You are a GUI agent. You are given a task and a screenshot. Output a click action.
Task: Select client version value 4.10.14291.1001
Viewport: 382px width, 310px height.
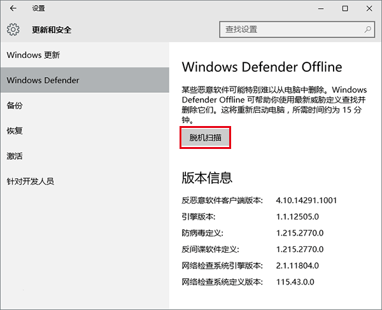pos(306,201)
